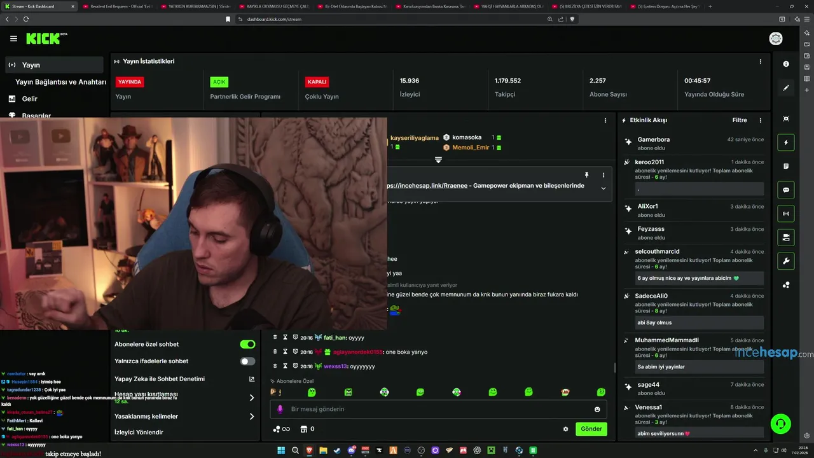Open the profile avatar menu
Screen dimensions: 814x458
[776, 39]
